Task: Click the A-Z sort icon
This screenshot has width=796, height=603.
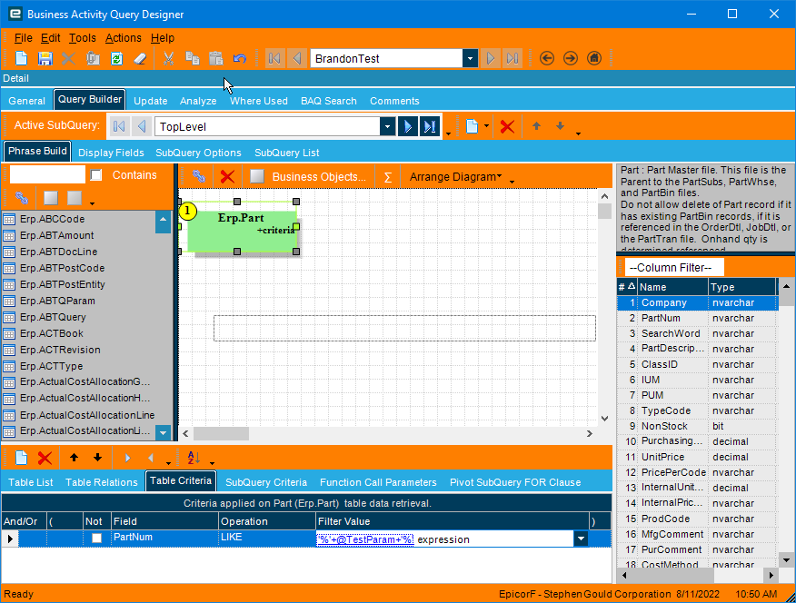Action: (194, 458)
